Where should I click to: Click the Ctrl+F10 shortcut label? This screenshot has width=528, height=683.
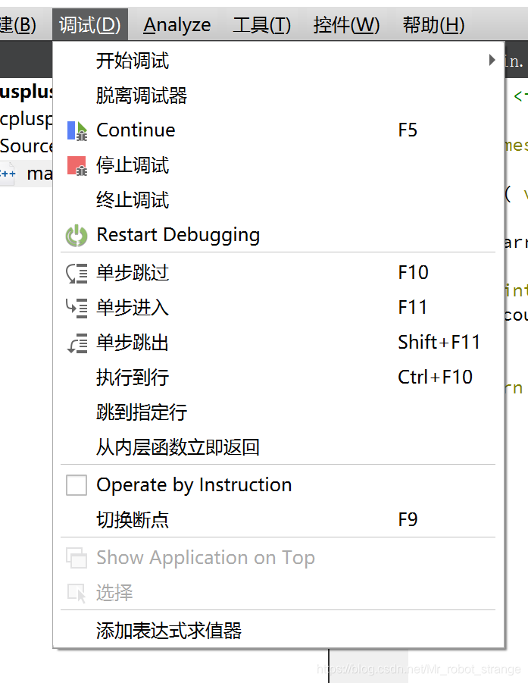(436, 378)
